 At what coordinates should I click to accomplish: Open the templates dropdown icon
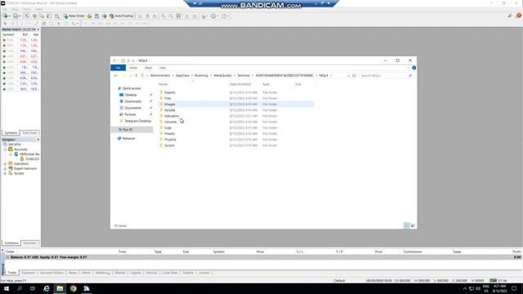(x=226, y=16)
